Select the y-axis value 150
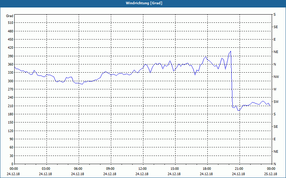The width and height of the screenshot is (286, 178). click(x=11, y=122)
